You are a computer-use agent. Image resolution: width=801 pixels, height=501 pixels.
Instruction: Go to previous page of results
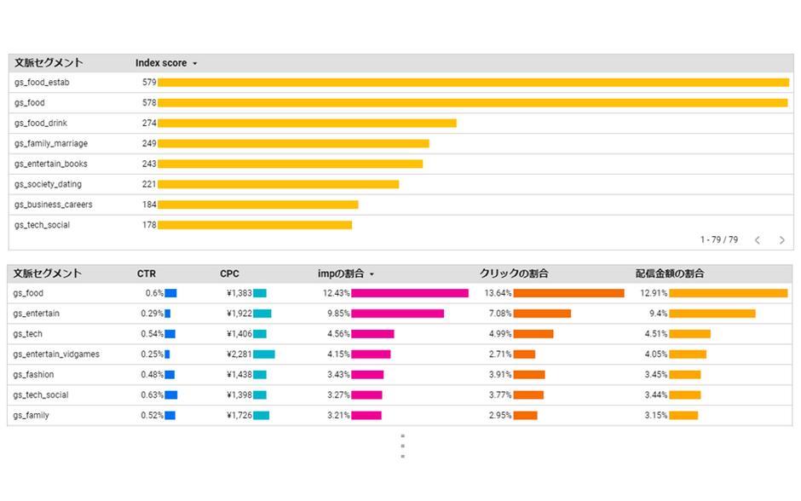tap(758, 240)
